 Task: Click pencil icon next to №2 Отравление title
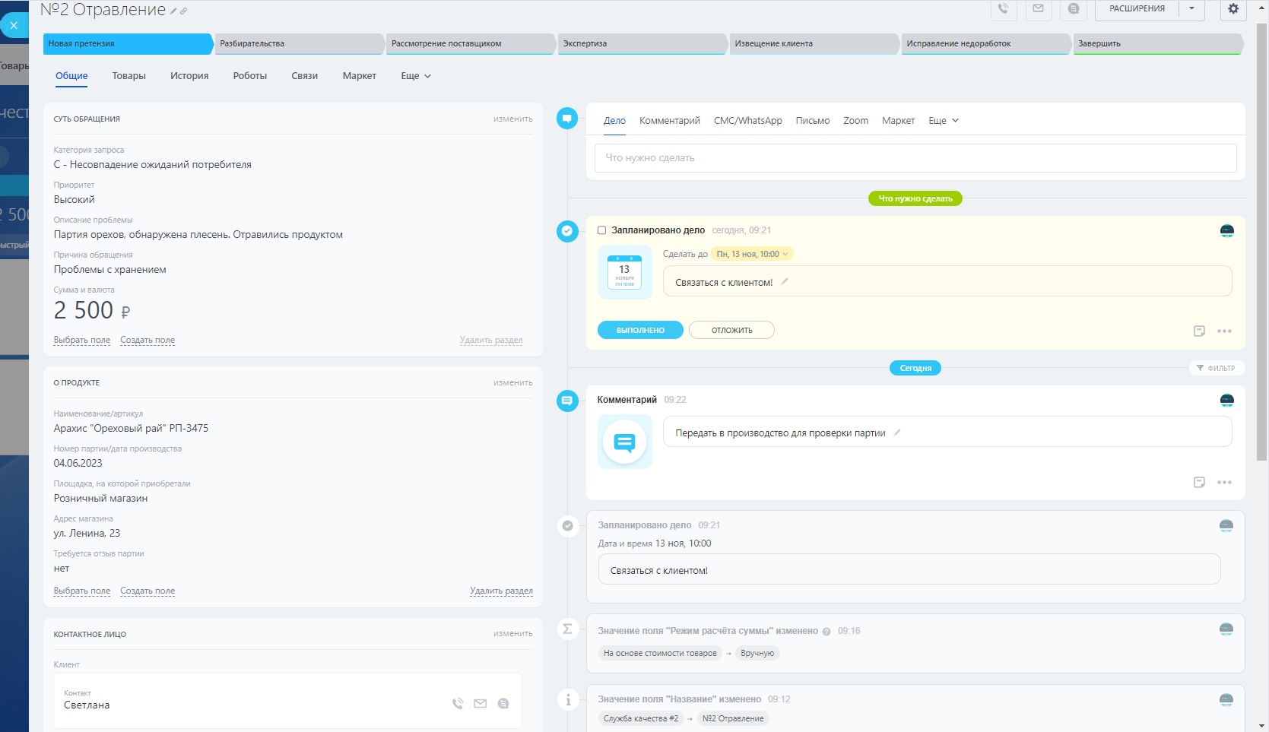[x=173, y=11]
